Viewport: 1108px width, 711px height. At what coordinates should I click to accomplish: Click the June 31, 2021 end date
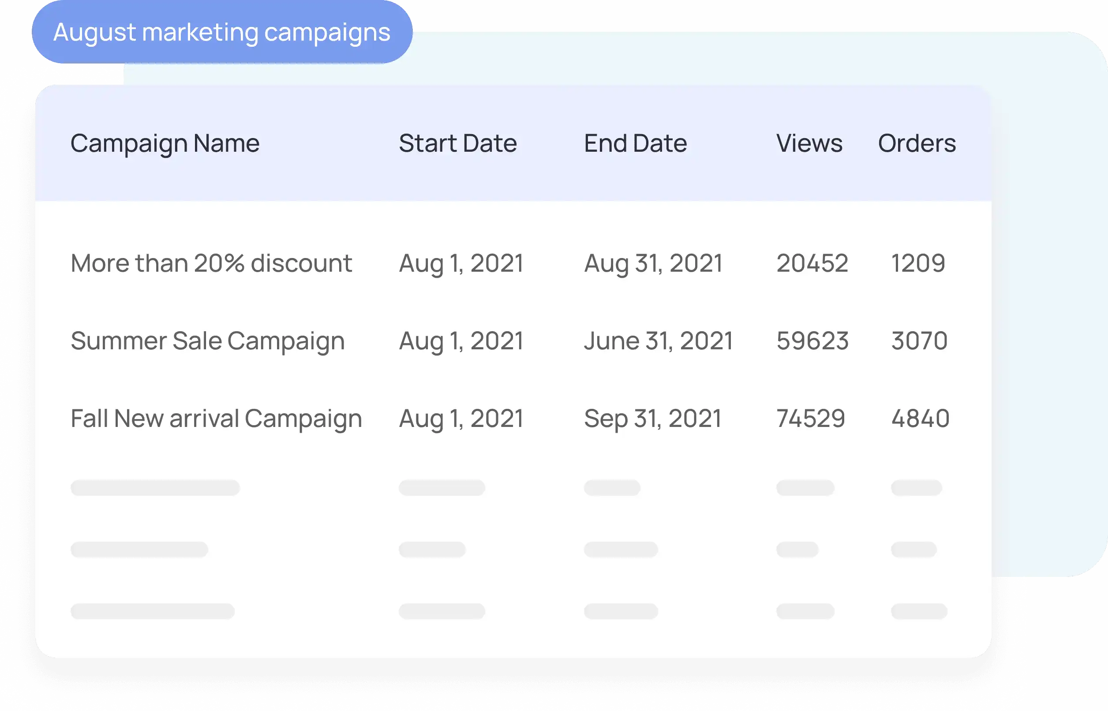point(658,341)
